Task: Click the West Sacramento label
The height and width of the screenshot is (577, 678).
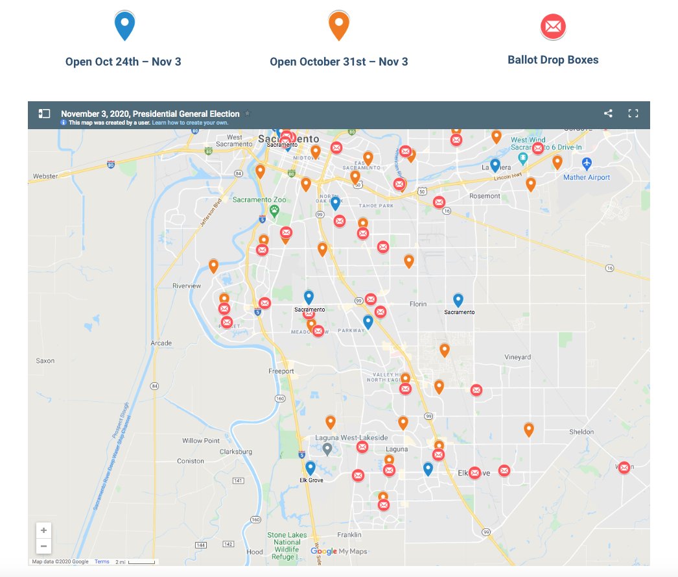Action: pyautogui.click(x=234, y=141)
